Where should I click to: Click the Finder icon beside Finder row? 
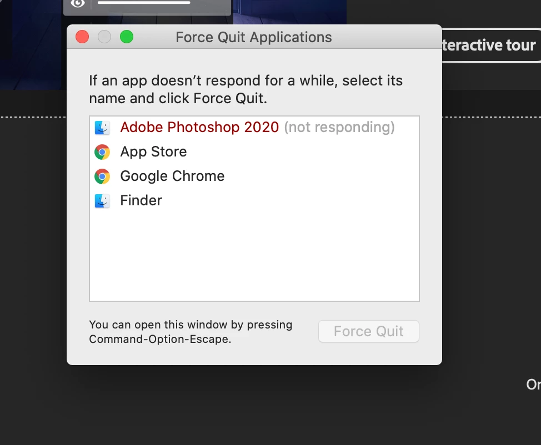[x=102, y=201]
